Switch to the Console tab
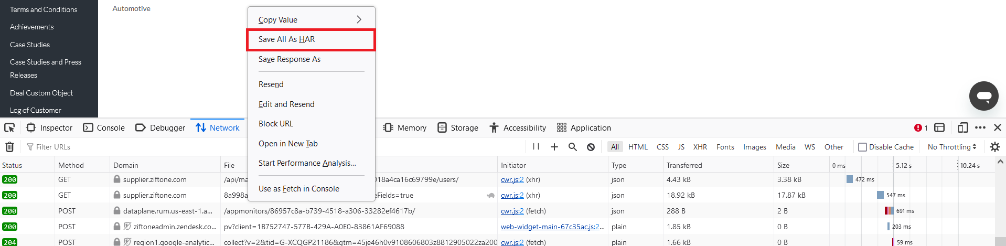1006x246 pixels. [104, 127]
